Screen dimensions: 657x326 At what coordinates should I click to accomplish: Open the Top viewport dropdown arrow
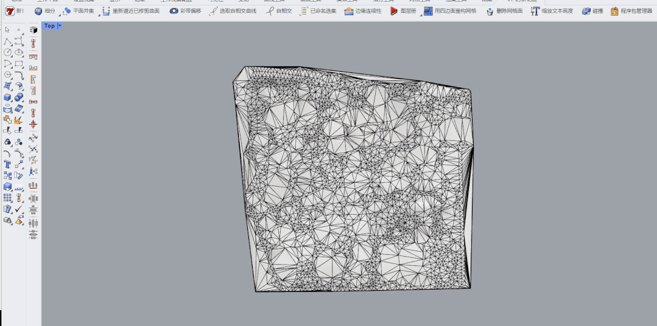(60, 26)
